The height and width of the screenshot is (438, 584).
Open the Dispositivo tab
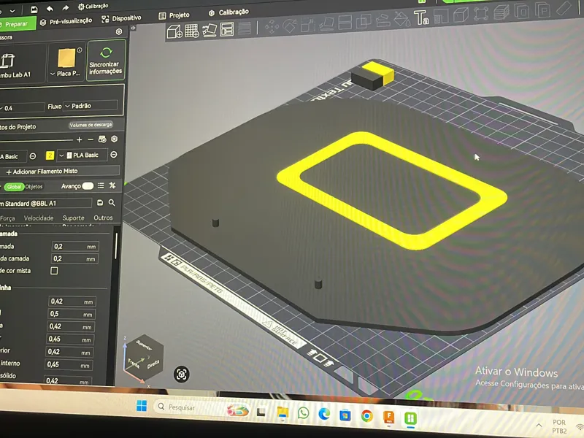click(x=121, y=18)
